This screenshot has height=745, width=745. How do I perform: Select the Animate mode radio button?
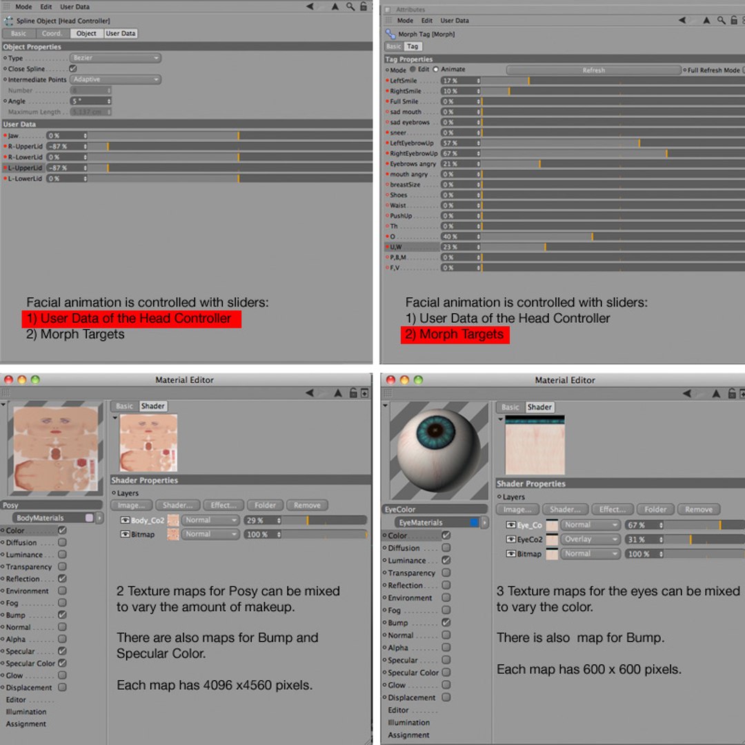[435, 70]
